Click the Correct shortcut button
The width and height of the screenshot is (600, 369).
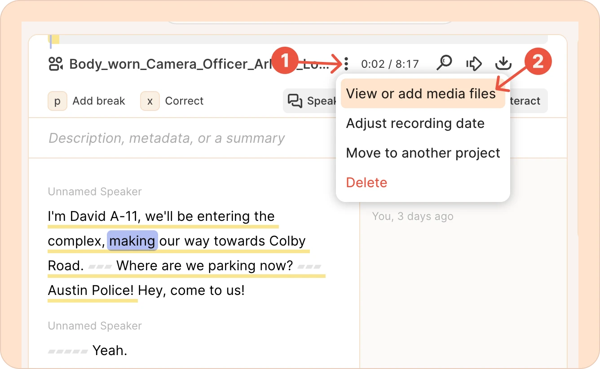coord(172,101)
